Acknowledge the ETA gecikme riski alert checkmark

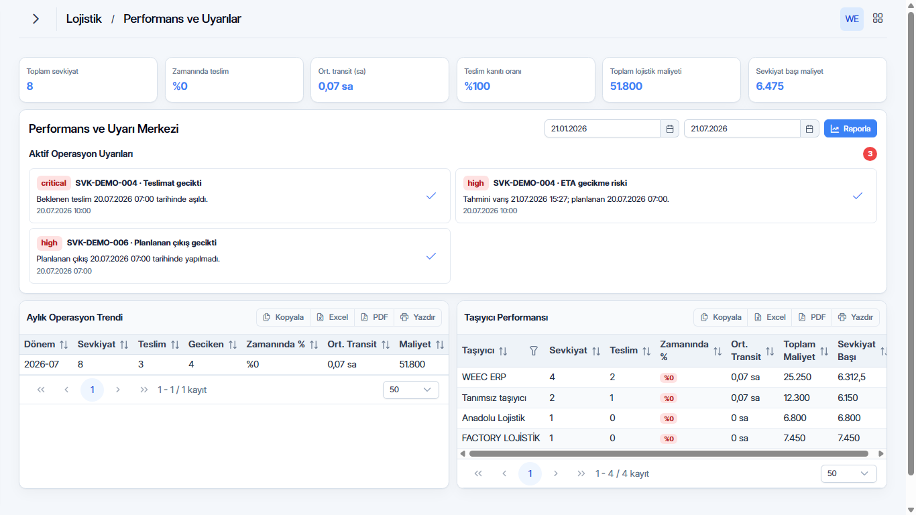pyautogui.click(x=858, y=195)
